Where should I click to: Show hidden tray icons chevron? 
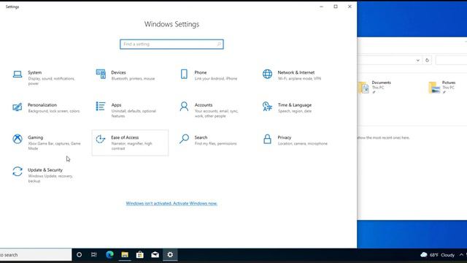(461, 255)
